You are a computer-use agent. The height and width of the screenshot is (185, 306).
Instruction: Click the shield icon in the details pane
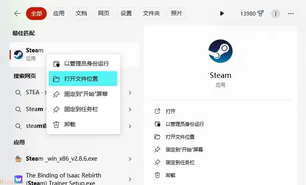tap(157, 124)
